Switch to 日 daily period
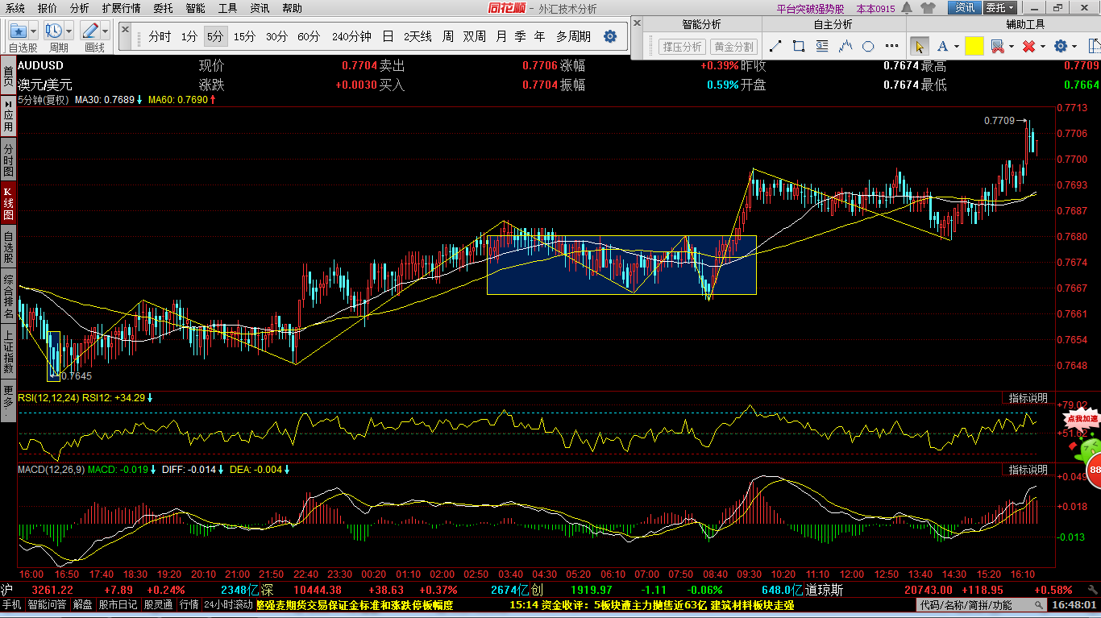1101x618 pixels. coord(388,36)
